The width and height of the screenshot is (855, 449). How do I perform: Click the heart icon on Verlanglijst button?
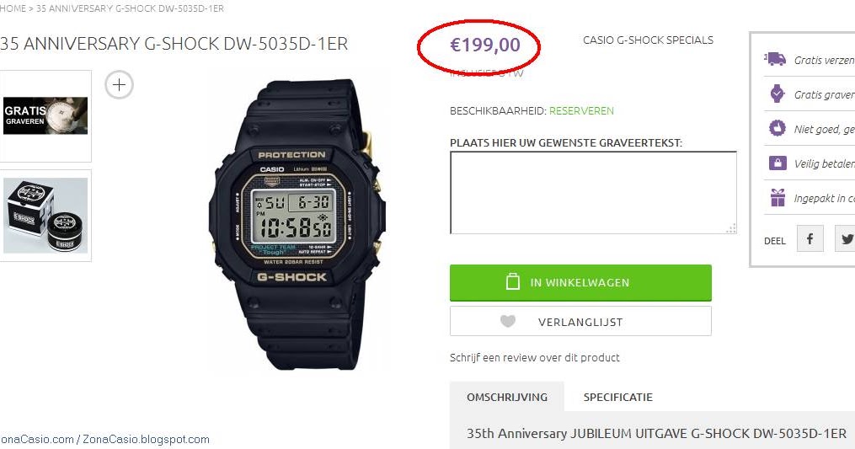coord(508,321)
